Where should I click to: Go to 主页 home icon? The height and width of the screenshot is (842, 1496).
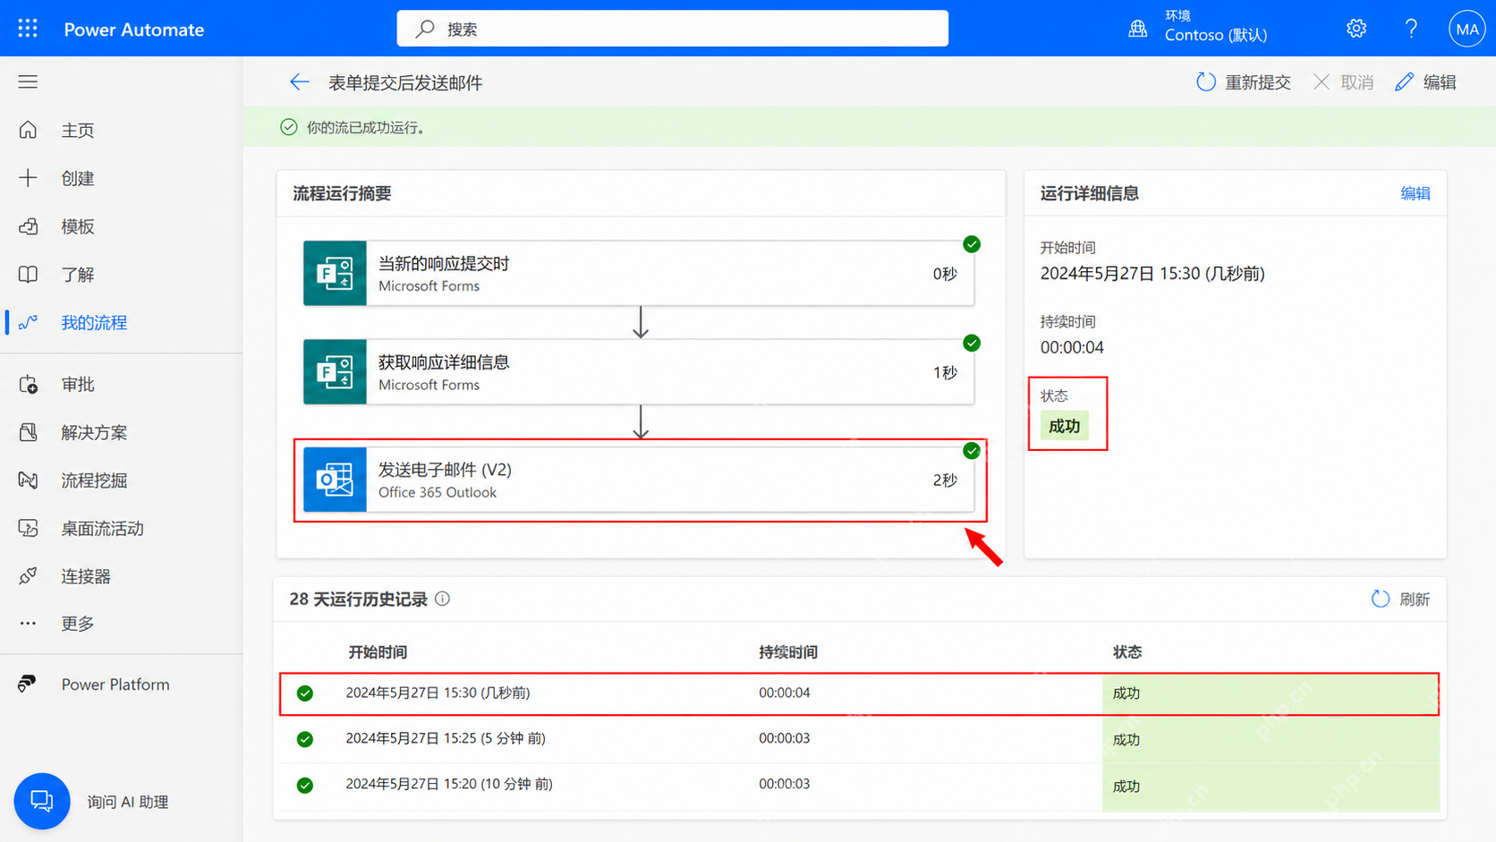(x=28, y=130)
